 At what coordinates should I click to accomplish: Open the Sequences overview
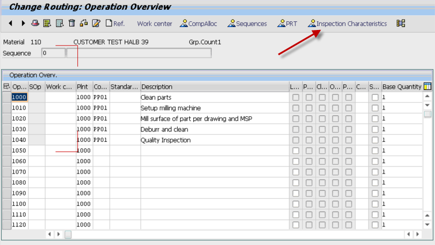[x=247, y=24]
